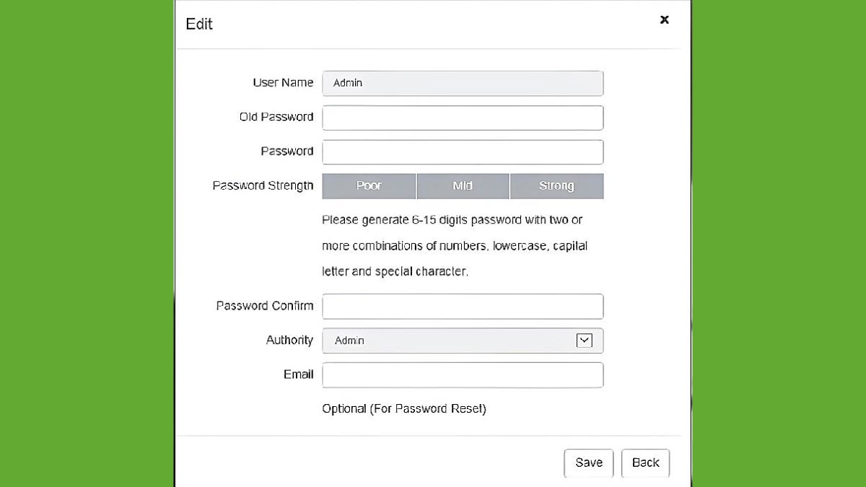
Task: Click the Password Confirm label
Action: pos(265,306)
